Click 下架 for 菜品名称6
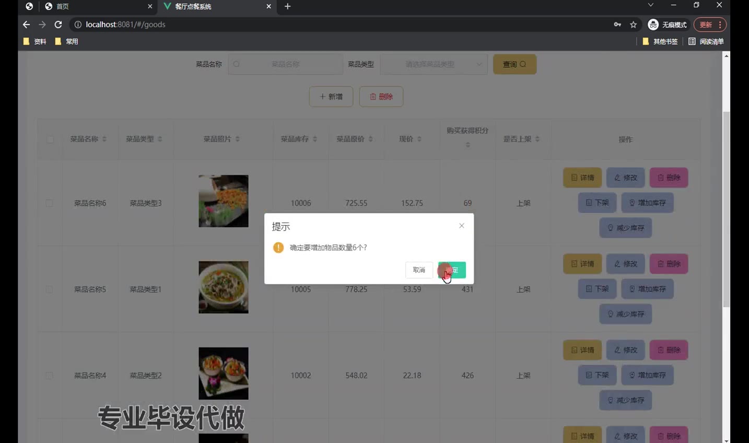Image resolution: width=749 pixels, height=443 pixels. click(598, 203)
